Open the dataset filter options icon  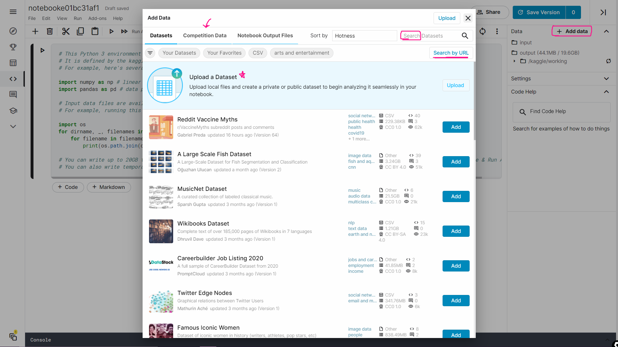pyautogui.click(x=150, y=53)
